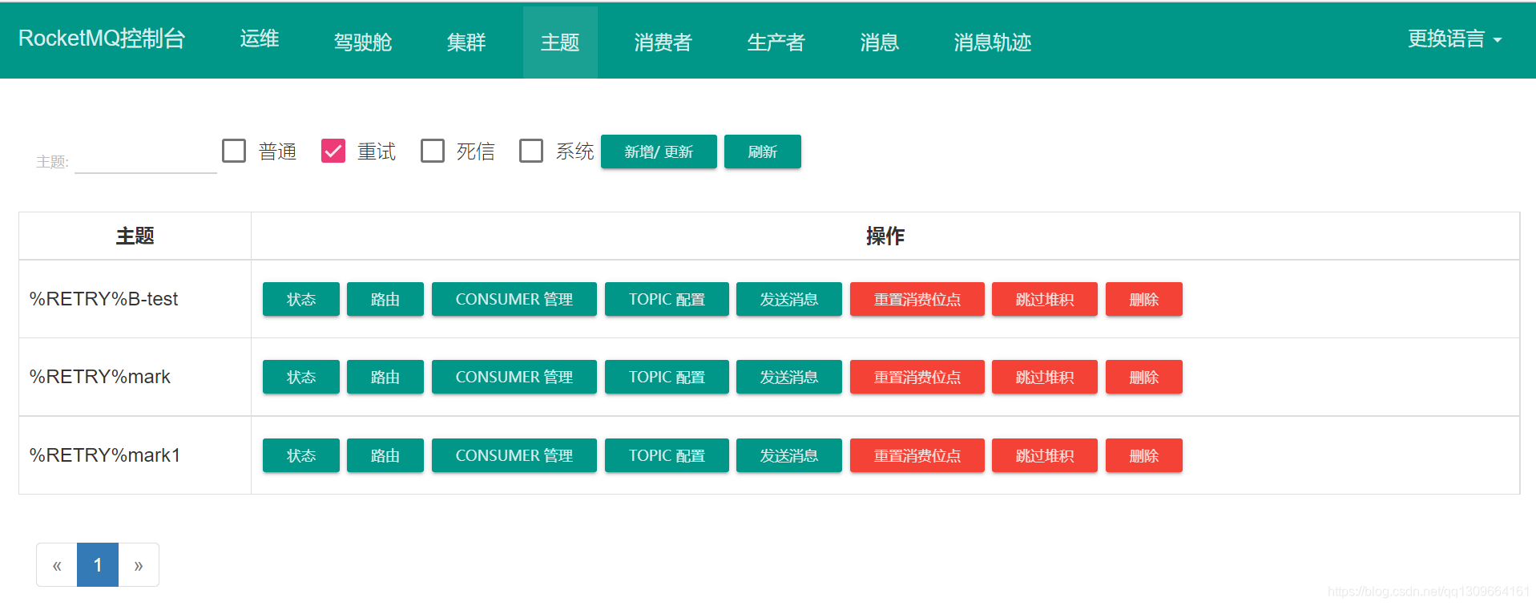Click 删除 for %RETRY%mark1
The height and width of the screenshot is (606, 1536).
tap(1144, 455)
